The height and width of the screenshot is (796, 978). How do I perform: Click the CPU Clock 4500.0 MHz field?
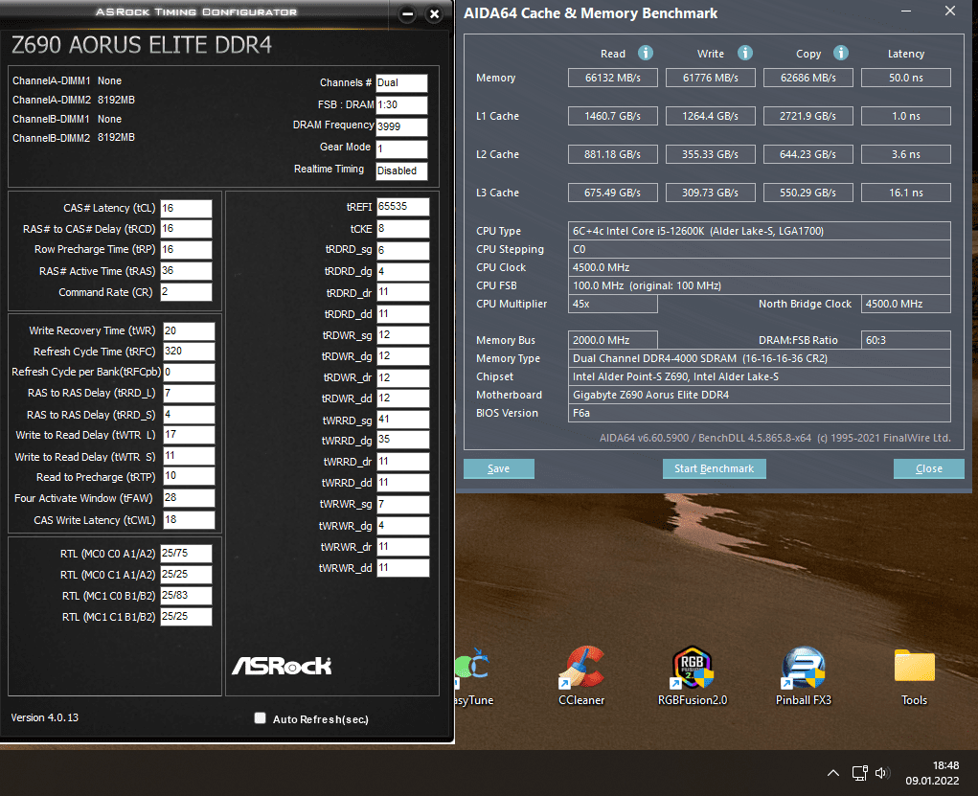[759, 267]
